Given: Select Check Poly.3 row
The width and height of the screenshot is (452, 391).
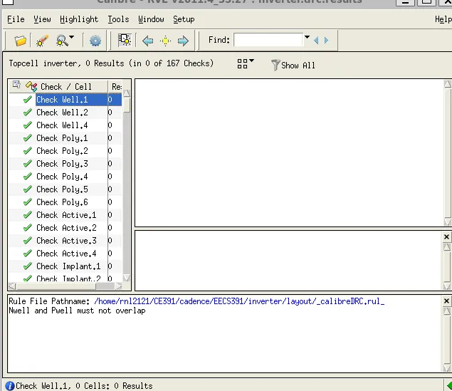Looking at the screenshot, I should [65, 164].
